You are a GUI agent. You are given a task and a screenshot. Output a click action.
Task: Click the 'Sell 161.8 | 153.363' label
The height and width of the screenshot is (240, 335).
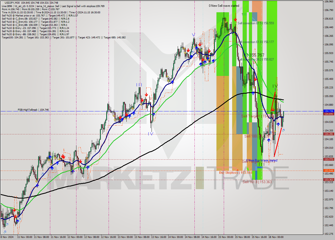tap(257, 182)
